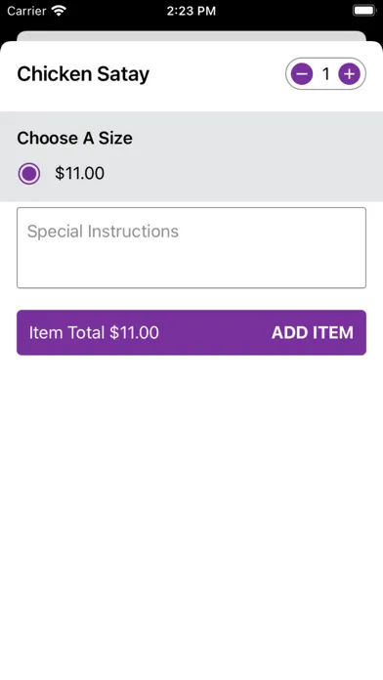Screen dimensions: 383x680
Task: Tap blank lower area of Special Instructions box
Action: coord(191,269)
